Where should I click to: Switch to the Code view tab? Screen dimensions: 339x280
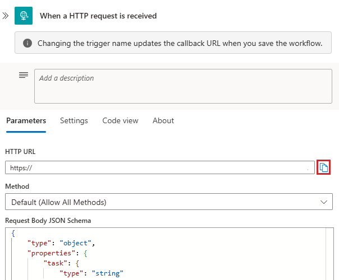pyautogui.click(x=120, y=120)
